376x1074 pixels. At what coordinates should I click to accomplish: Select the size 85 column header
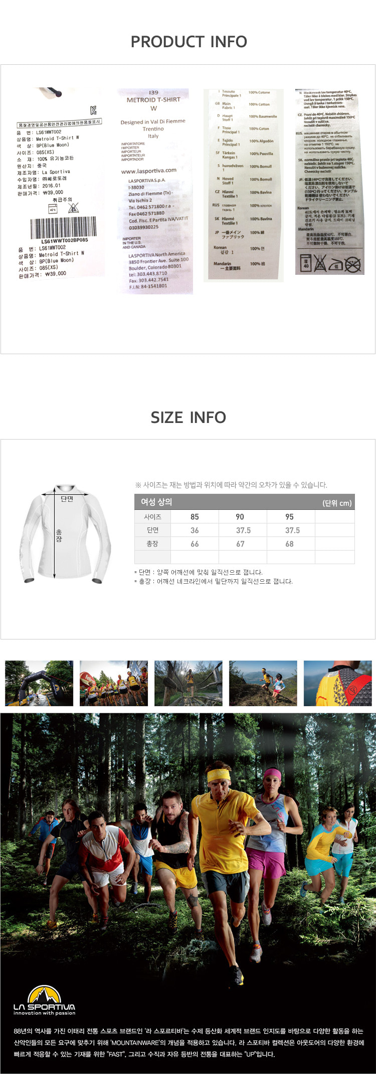click(x=195, y=516)
